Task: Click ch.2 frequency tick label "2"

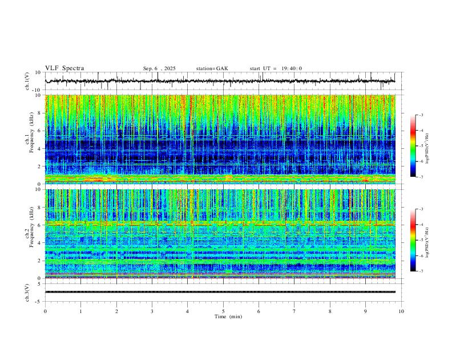Action: [39, 261]
